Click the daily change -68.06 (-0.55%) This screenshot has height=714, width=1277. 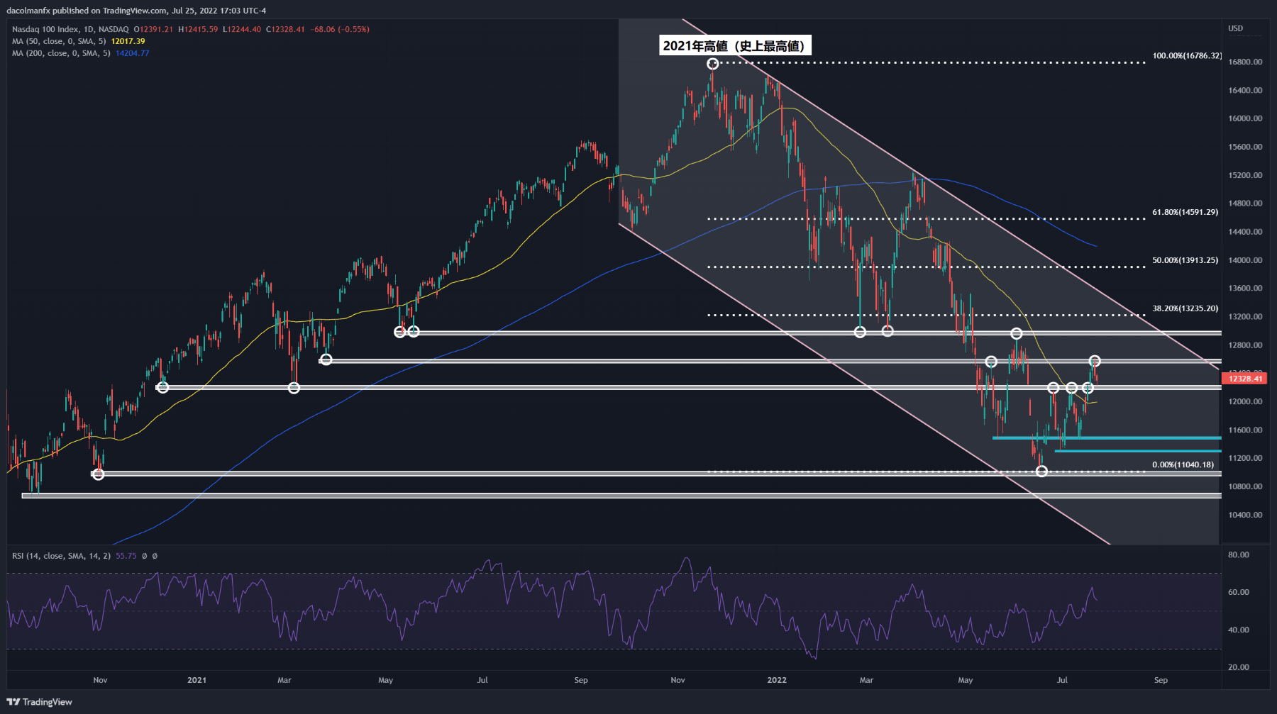[340, 29]
